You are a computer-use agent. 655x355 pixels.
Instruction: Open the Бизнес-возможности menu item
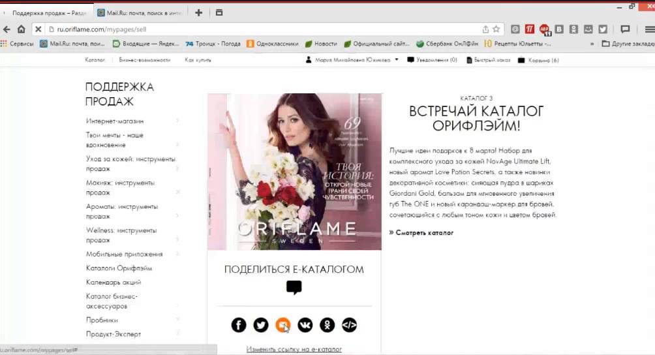point(145,60)
